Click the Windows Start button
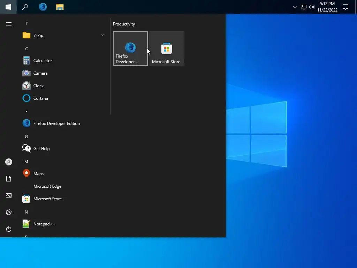 [8, 7]
